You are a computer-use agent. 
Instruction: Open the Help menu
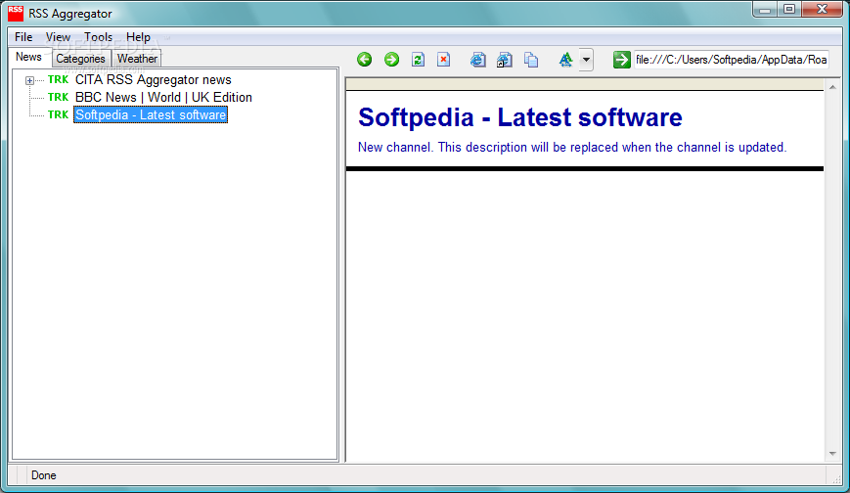pyautogui.click(x=138, y=37)
